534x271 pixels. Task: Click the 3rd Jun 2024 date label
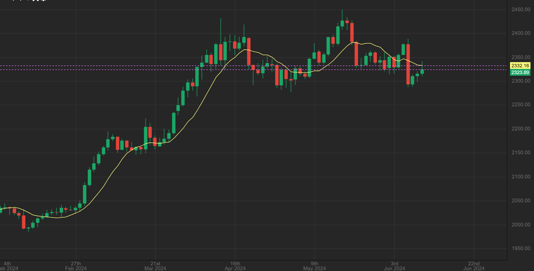[x=394, y=266]
